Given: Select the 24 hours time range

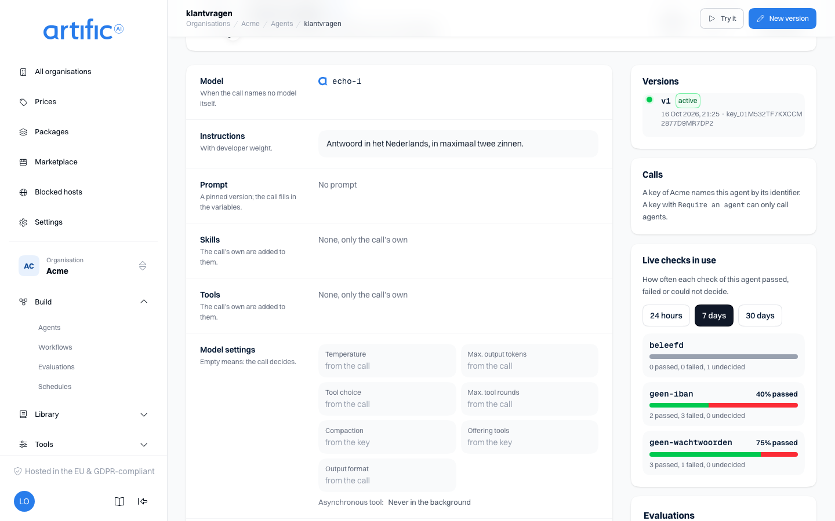Looking at the screenshot, I should (x=666, y=315).
